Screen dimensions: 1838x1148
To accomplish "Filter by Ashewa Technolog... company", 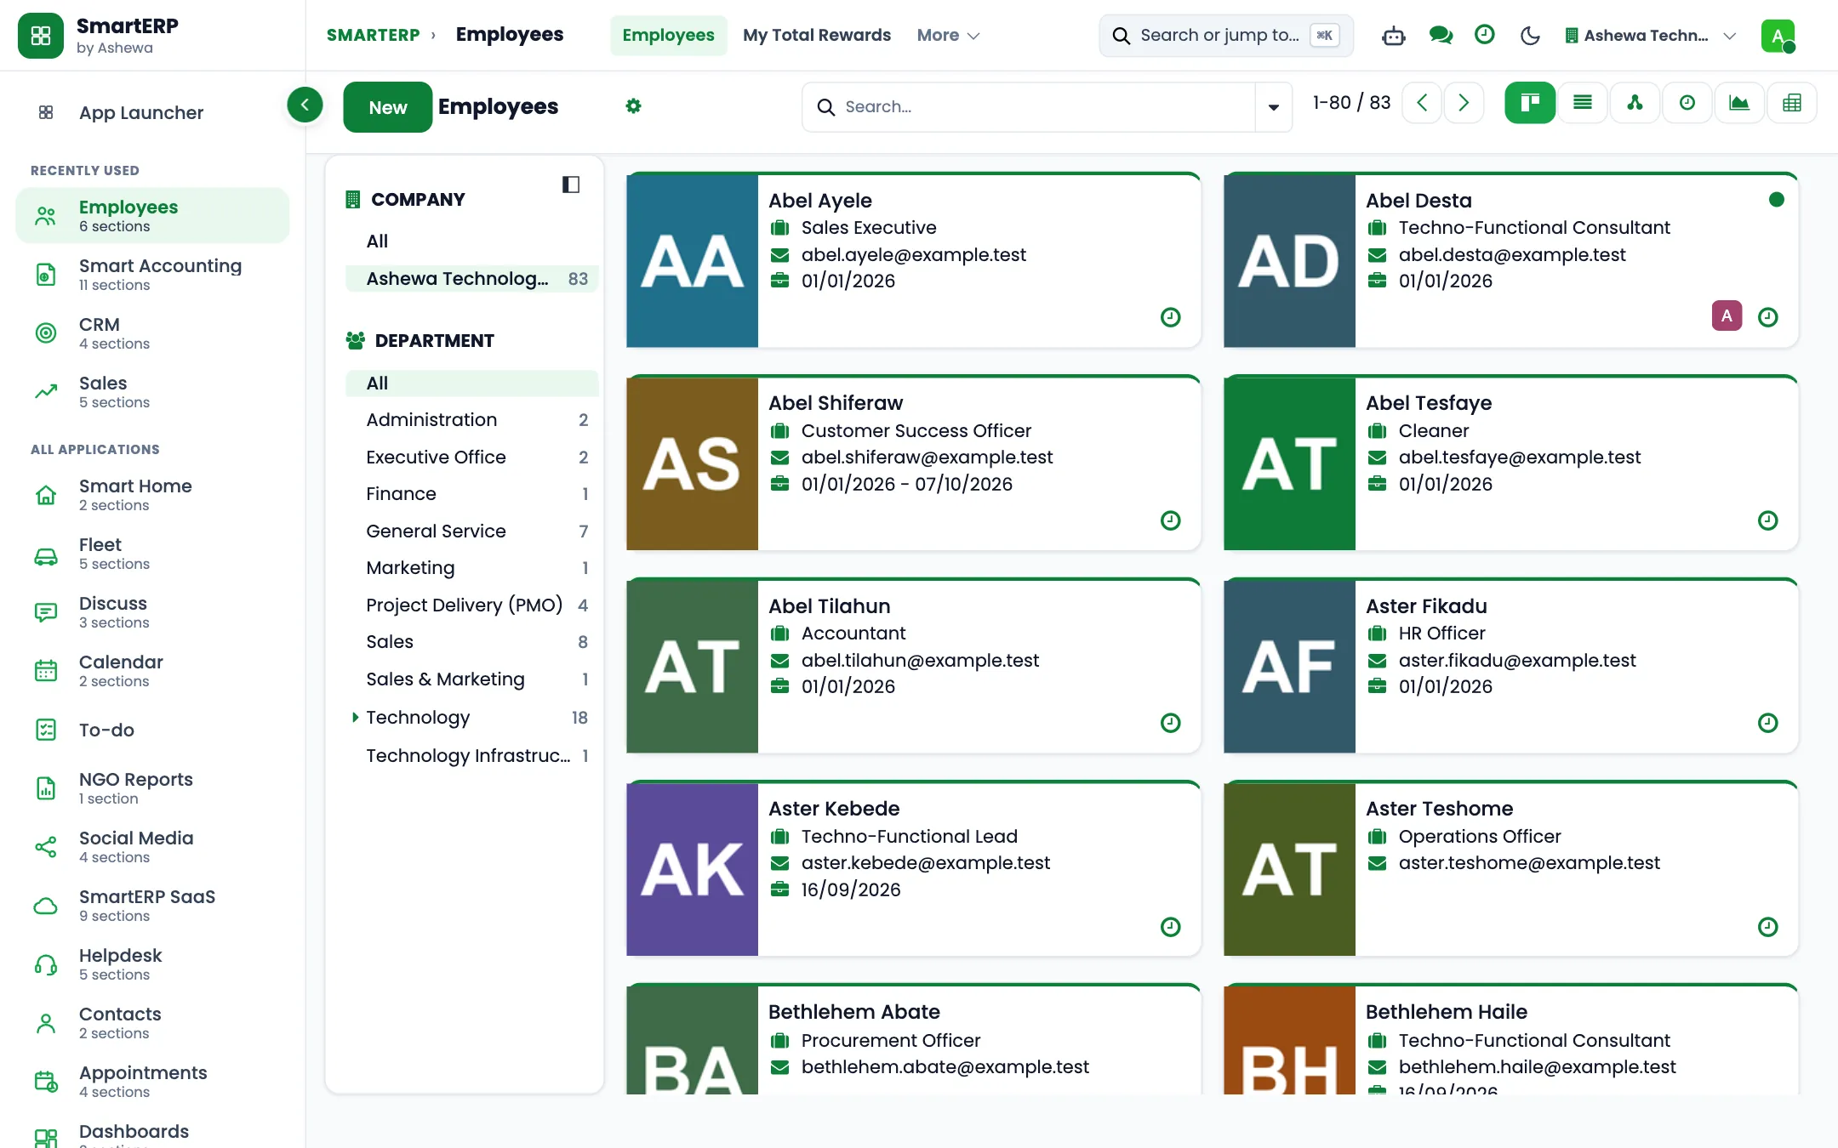I will coord(472,279).
